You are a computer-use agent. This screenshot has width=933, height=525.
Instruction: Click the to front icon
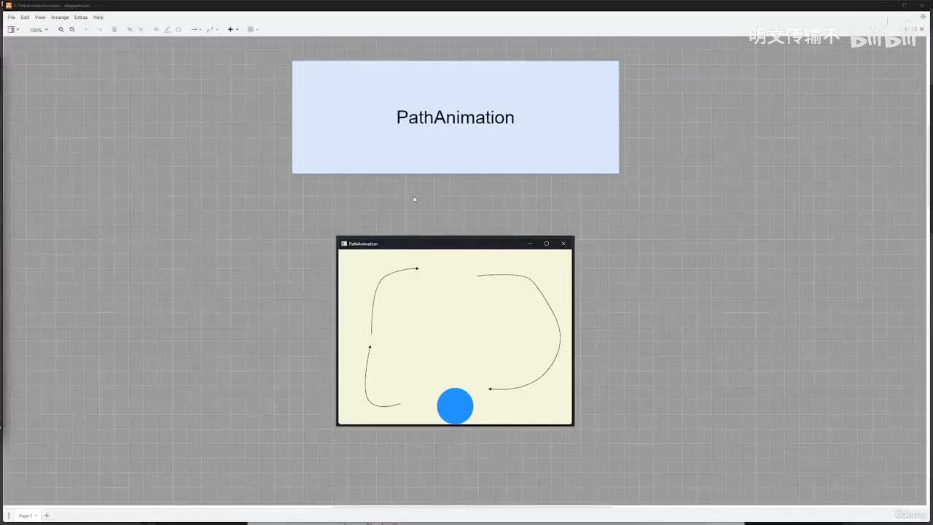(130, 30)
